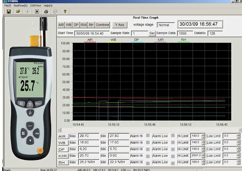Open the RealTime(R) menu

pyautogui.click(x=20, y=6)
